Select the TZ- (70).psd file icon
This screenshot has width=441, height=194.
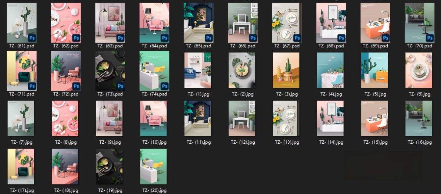[x=419, y=23]
